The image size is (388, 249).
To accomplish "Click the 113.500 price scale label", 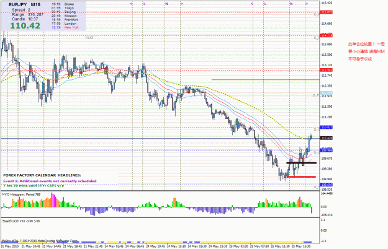I will point(327,55).
